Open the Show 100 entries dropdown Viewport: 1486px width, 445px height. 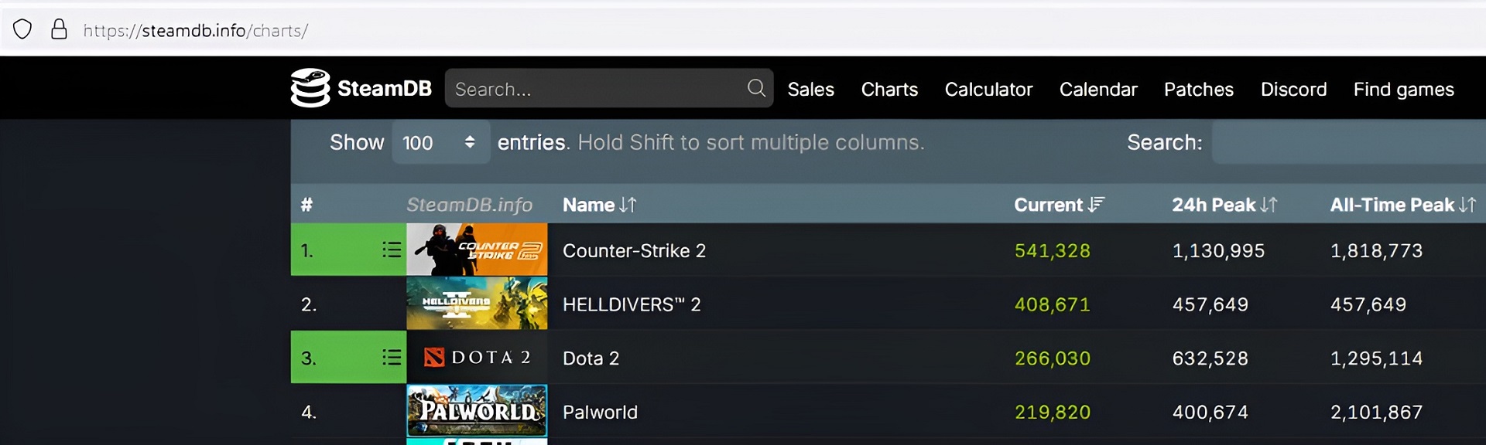click(440, 142)
